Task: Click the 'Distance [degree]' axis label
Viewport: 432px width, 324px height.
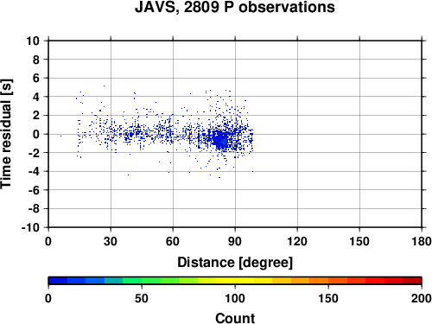Action: [235, 263]
